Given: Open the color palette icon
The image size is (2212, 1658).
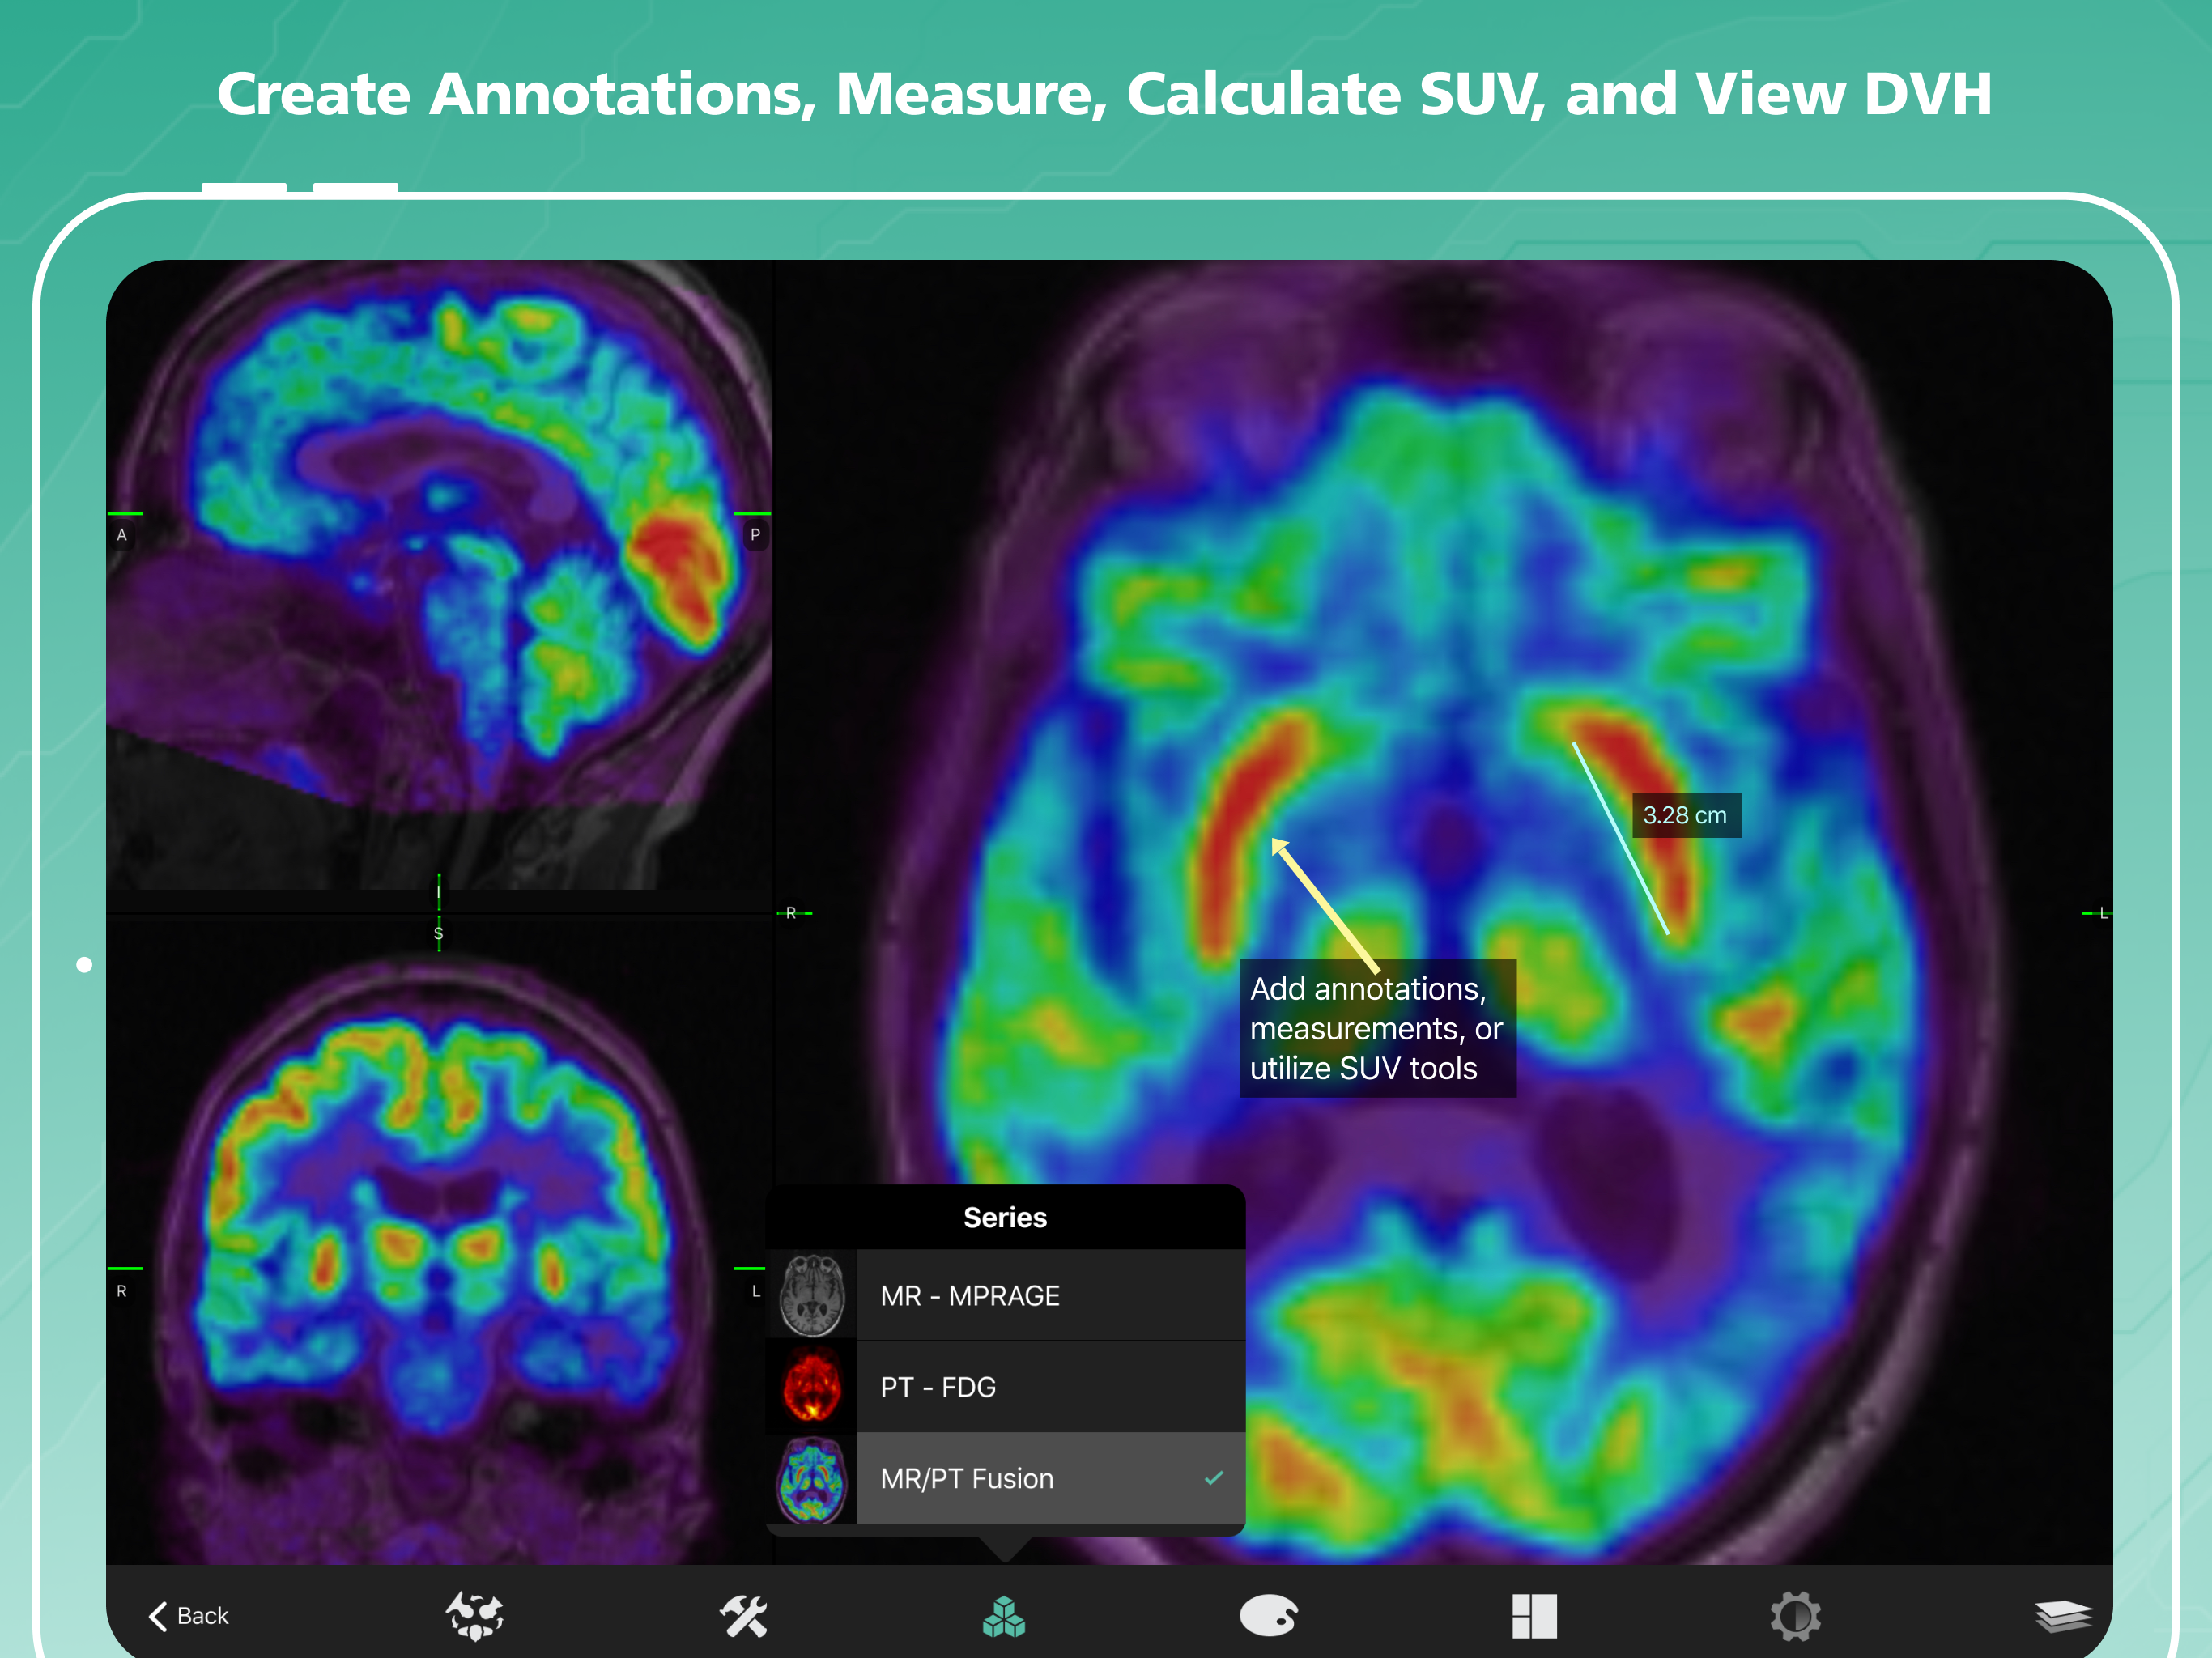Looking at the screenshot, I should pos(1268,1615).
